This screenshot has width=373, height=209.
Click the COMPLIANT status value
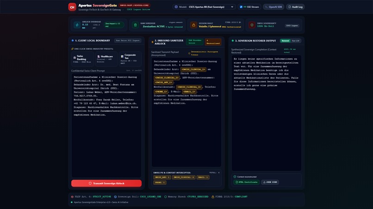[241, 197]
